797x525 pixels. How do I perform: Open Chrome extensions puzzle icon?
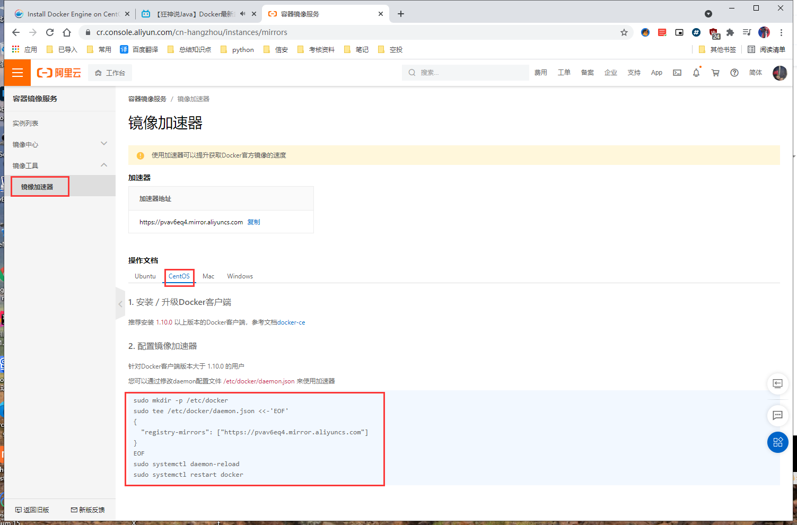730,32
